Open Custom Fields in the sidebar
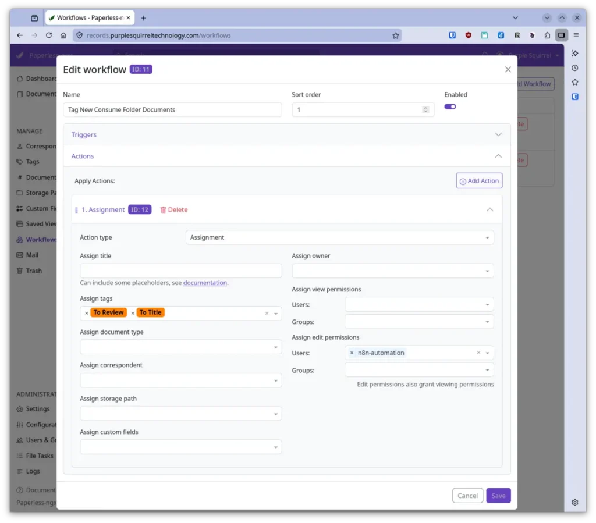Image resolution: width=596 pixels, height=523 pixels. 40,208
